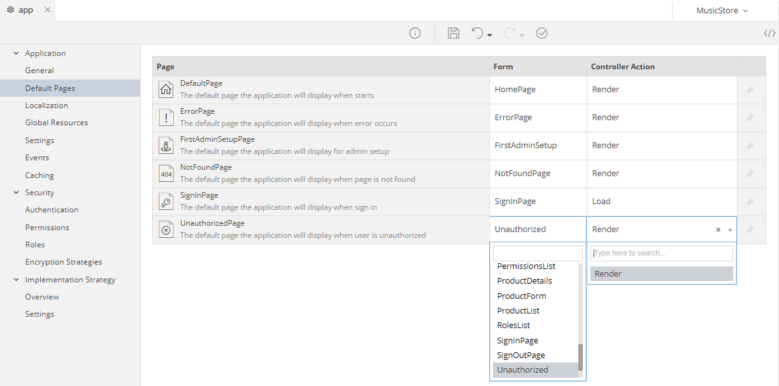Click the Undo arrow icon
779x386 pixels.
pyautogui.click(x=478, y=33)
